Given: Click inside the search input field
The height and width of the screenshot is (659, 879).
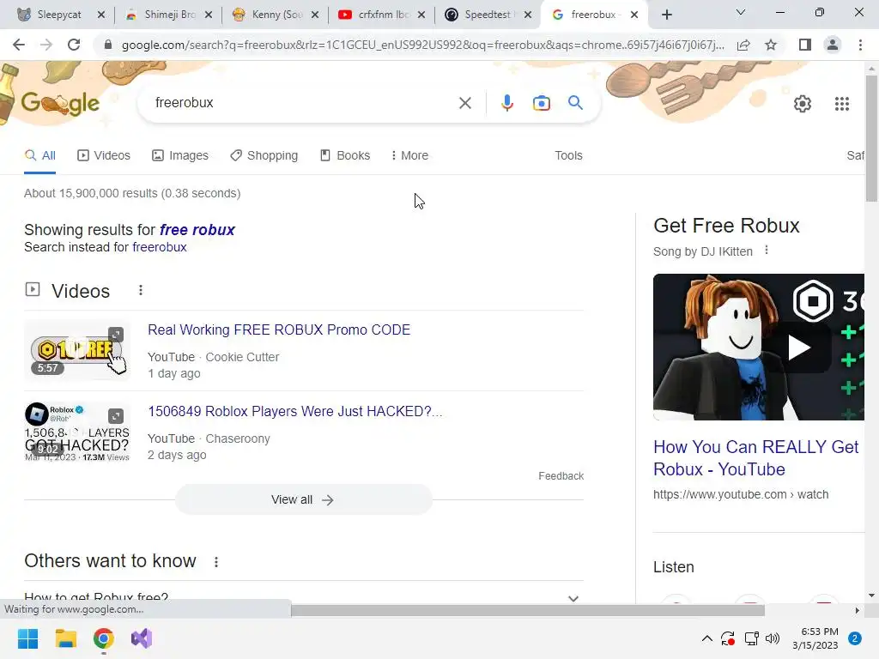Looking at the screenshot, I should [x=303, y=103].
